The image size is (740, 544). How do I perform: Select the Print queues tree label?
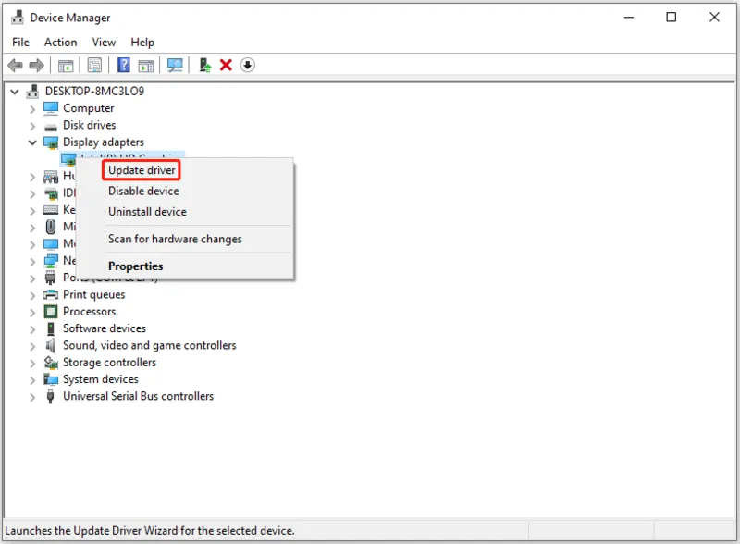94,294
